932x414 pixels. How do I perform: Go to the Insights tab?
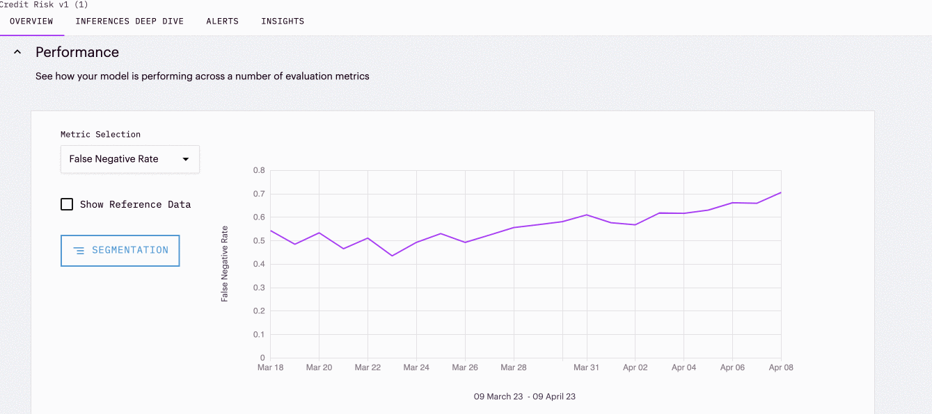(x=283, y=21)
